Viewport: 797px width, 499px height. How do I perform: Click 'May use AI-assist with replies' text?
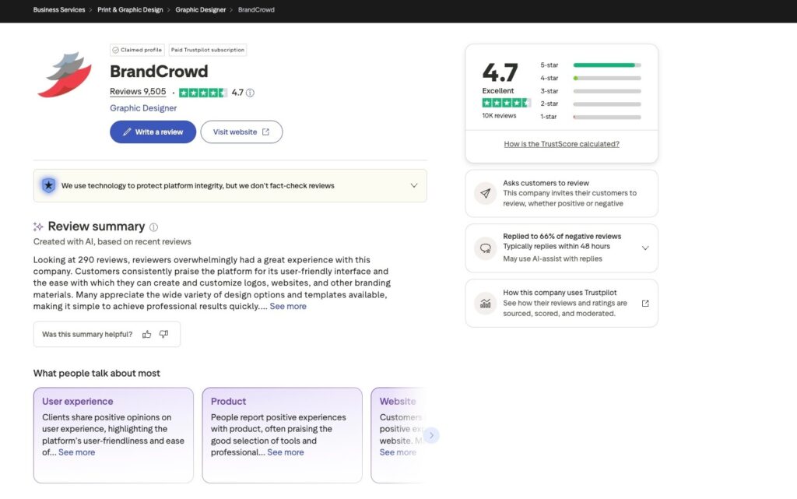click(x=553, y=258)
